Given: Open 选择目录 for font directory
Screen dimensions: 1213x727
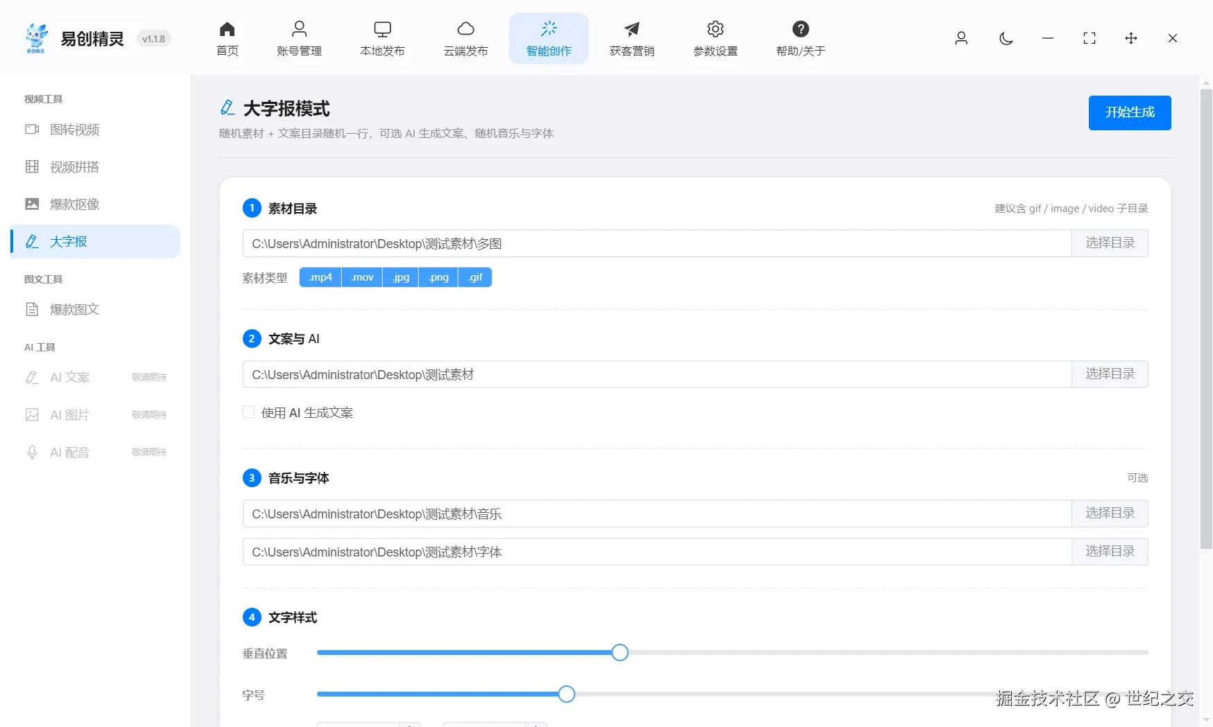Looking at the screenshot, I should pyautogui.click(x=1109, y=551).
